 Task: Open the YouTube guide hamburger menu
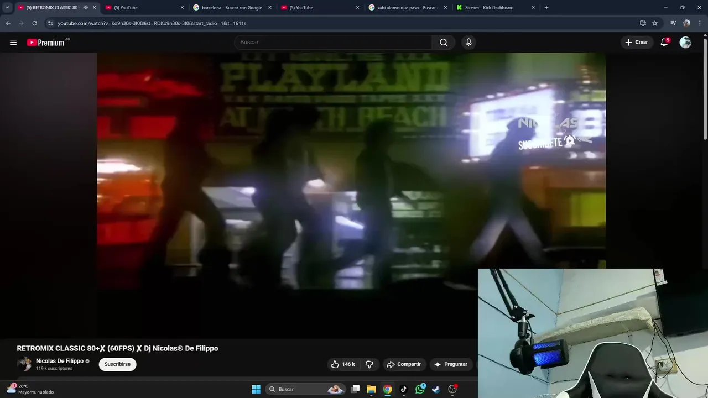click(x=13, y=43)
